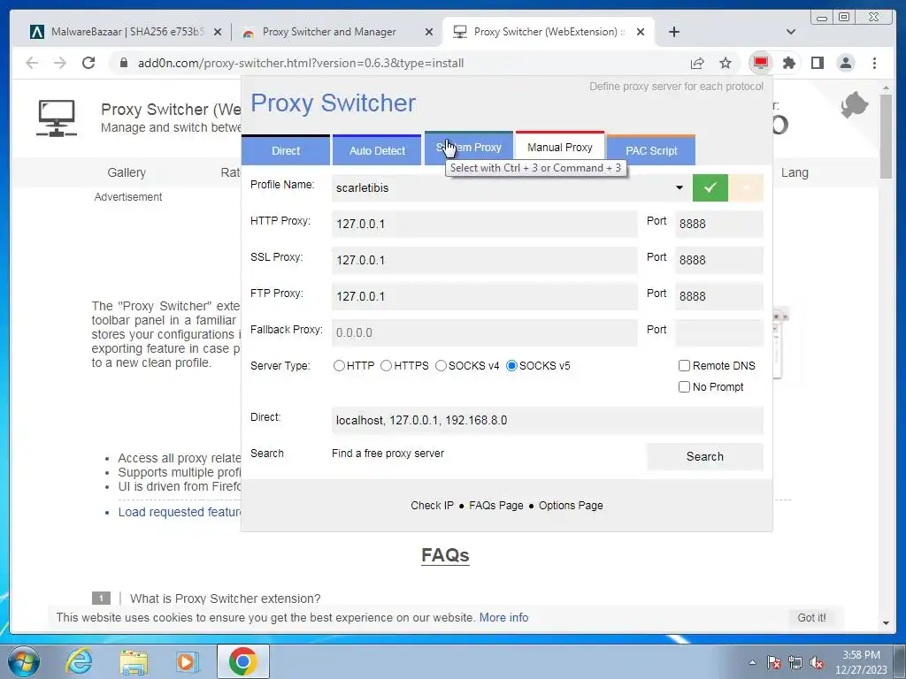Close the Proxy Switcher and Manager tab
The height and width of the screenshot is (679, 906).
click(x=429, y=33)
